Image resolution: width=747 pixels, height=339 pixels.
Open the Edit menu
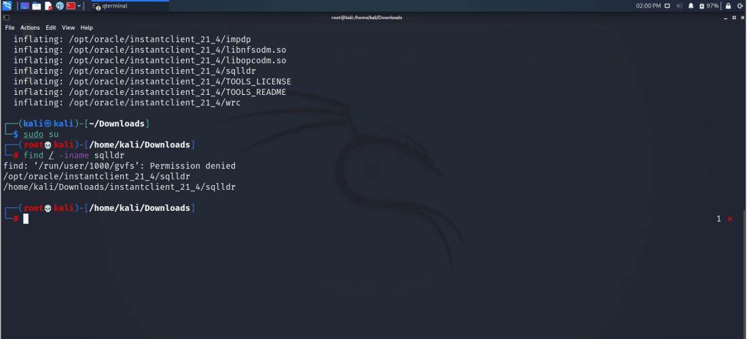(x=51, y=28)
